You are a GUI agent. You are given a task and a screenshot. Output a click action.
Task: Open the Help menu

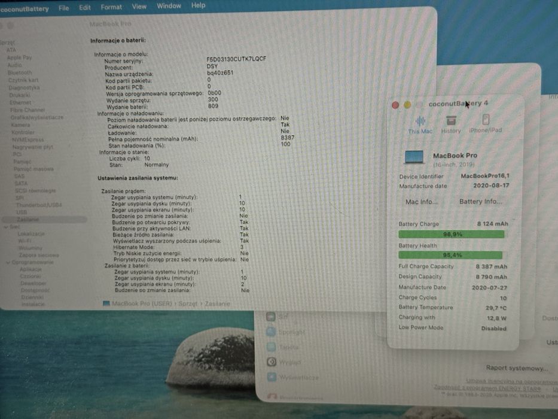coord(198,5)
